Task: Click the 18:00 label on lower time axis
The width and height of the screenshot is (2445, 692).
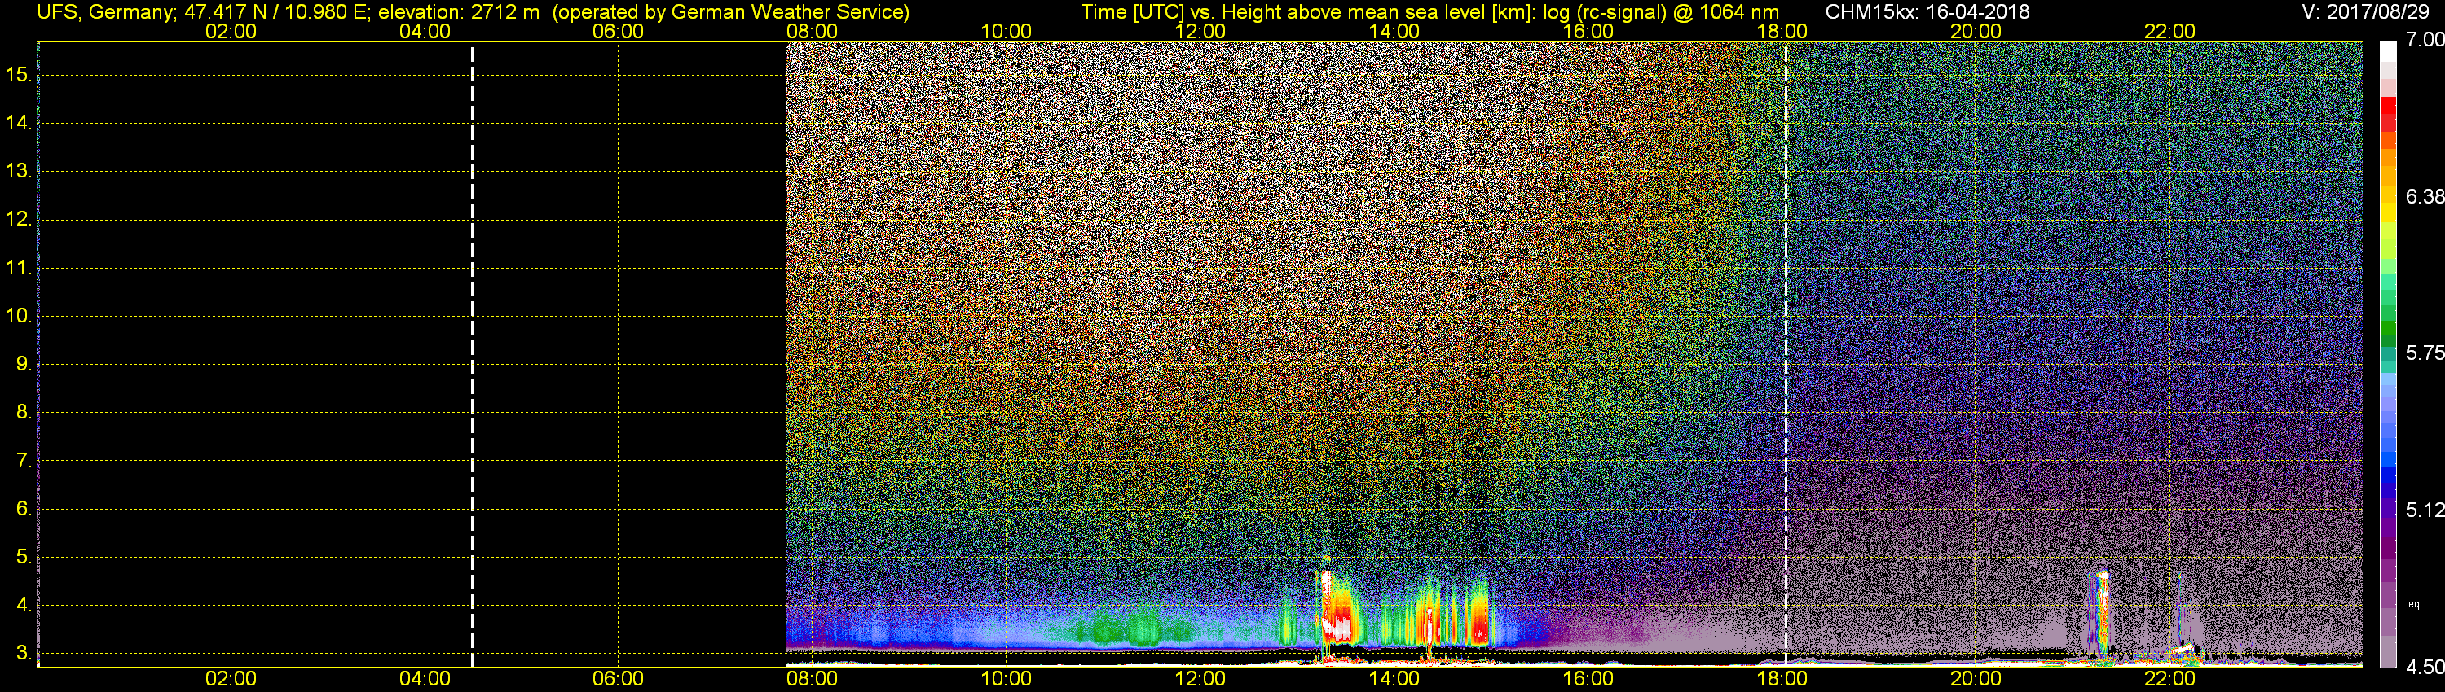Action: 1782,679
